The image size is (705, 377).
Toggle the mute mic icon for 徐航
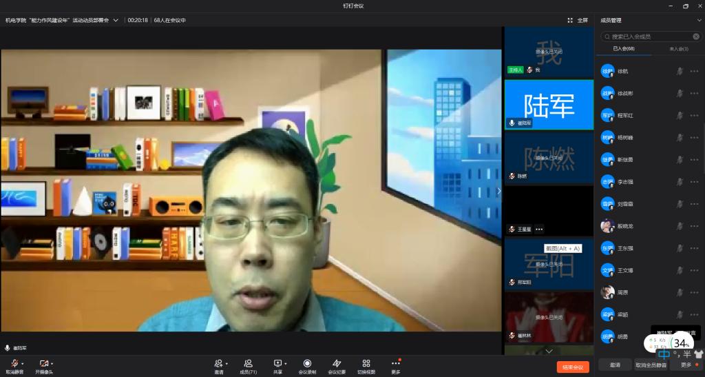click(680, 71)
